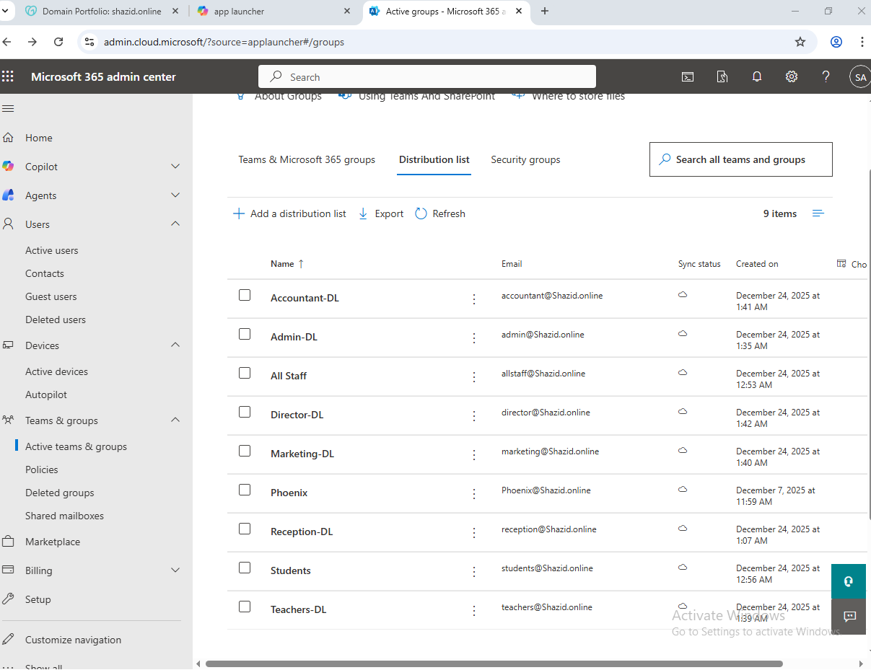Open Shared mailboxes in navigation
Image resolution: width=871 pixels, height=670 pixels.
[64, 516]
